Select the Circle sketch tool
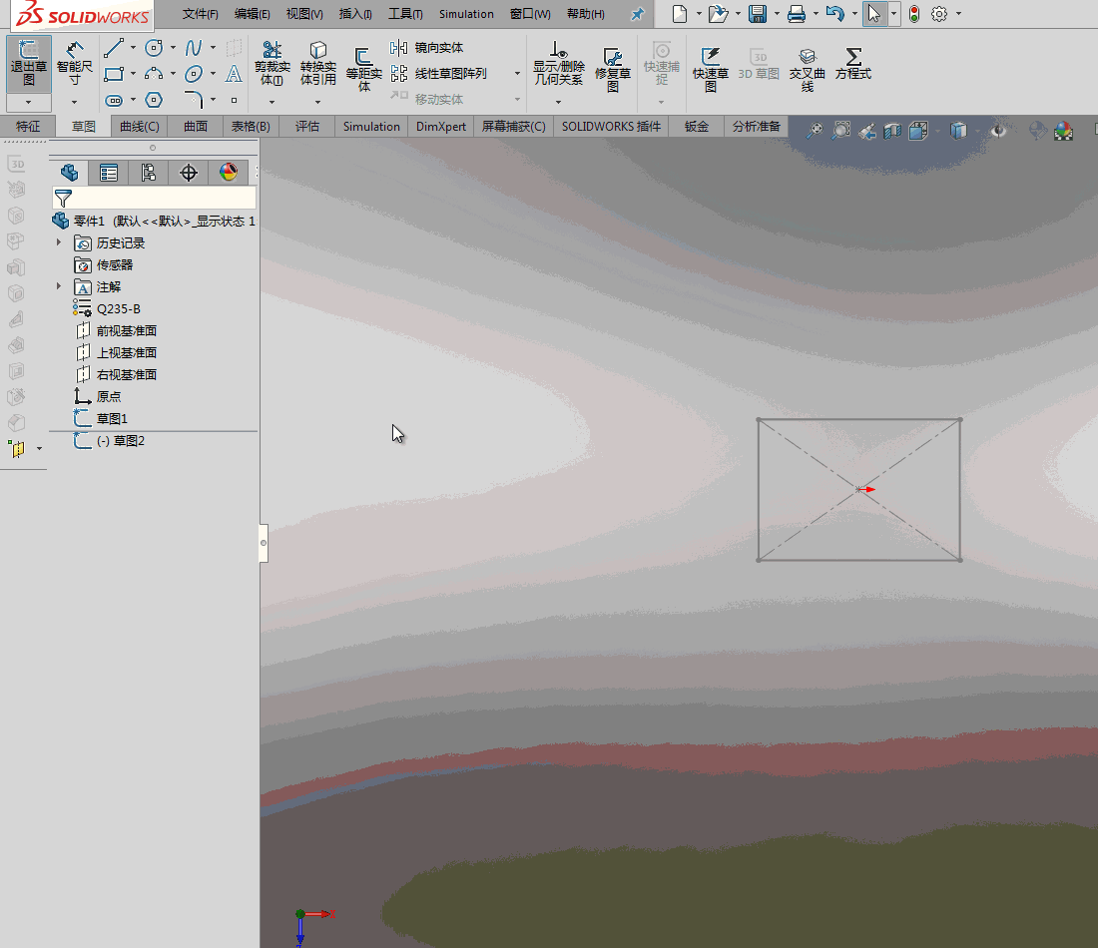 pos(154,48)
